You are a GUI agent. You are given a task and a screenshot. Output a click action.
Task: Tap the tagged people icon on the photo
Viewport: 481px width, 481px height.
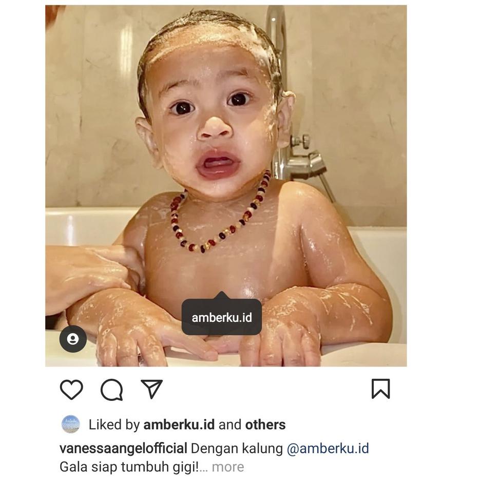tap(73, 339)
